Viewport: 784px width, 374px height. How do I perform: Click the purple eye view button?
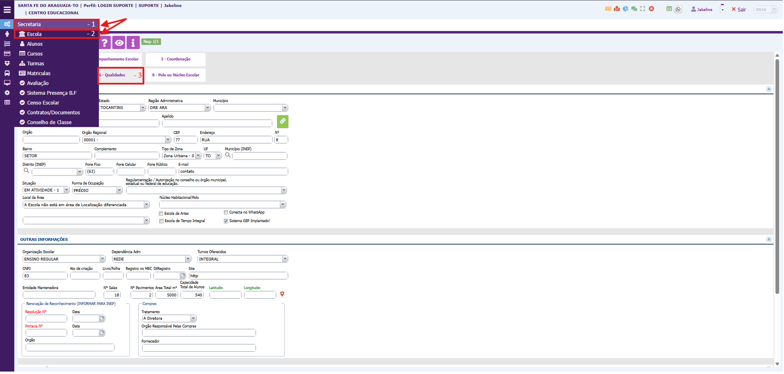tap(119, 42)
